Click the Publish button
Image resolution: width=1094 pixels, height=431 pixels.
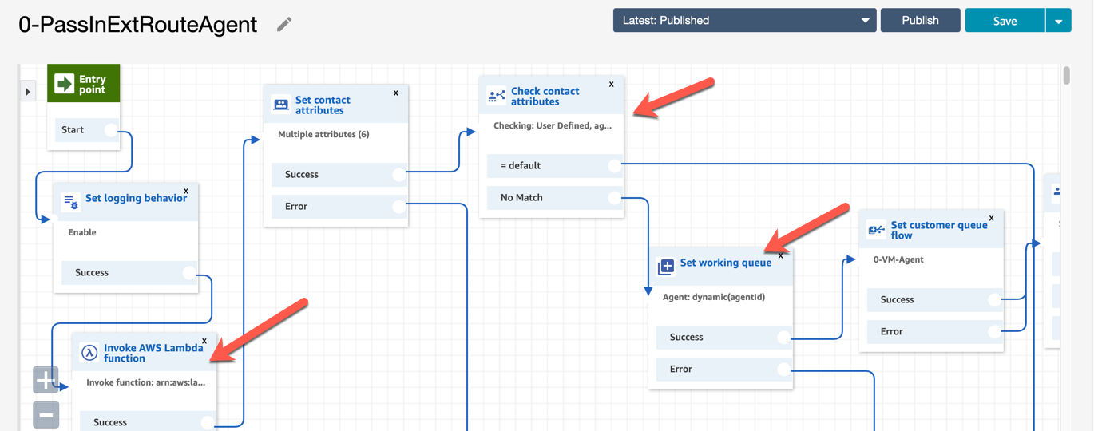(x=920, y=20)
